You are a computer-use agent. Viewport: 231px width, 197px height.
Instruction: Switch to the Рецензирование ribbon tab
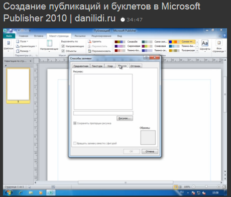(x=101, y=36)
